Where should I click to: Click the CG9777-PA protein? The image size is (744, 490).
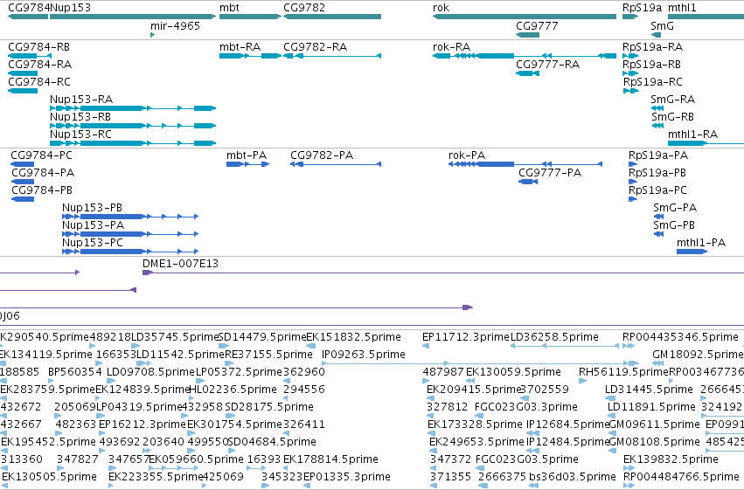(528, 182)
